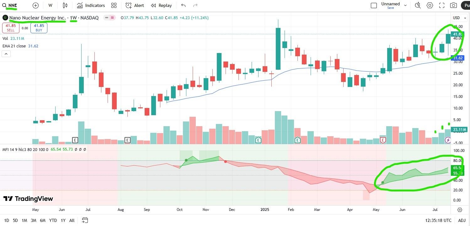The width and height of the screenshot is (470, 226).
Task: Click the 41.85 current price label
Action: [x=458, y=34]
